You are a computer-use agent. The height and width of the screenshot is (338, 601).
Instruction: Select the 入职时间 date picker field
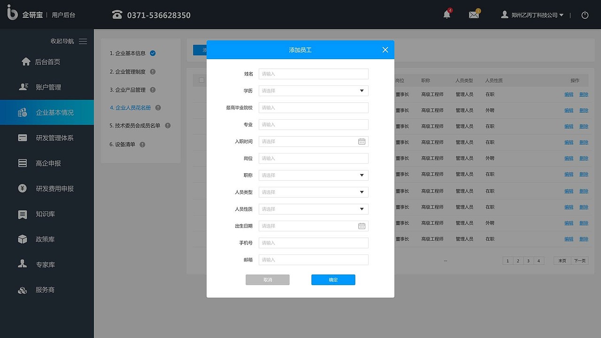point(313,141)
